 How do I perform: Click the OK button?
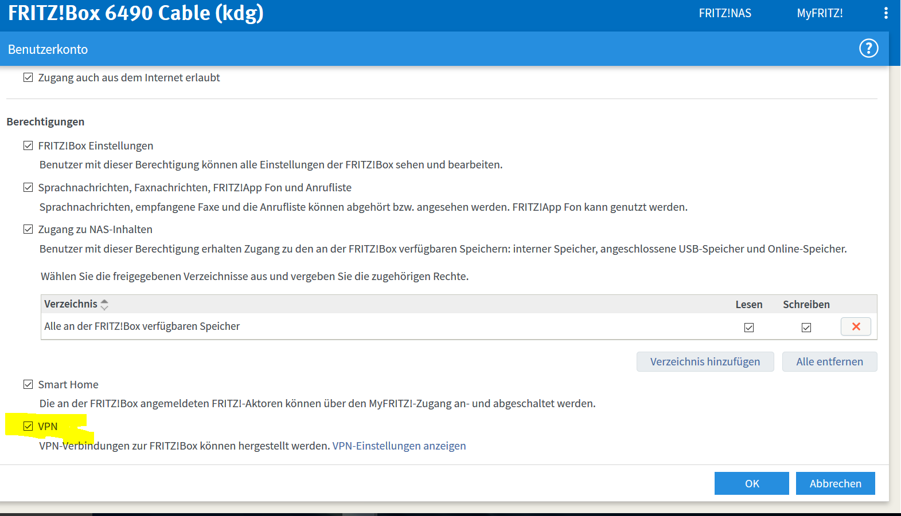coord(751,483)
